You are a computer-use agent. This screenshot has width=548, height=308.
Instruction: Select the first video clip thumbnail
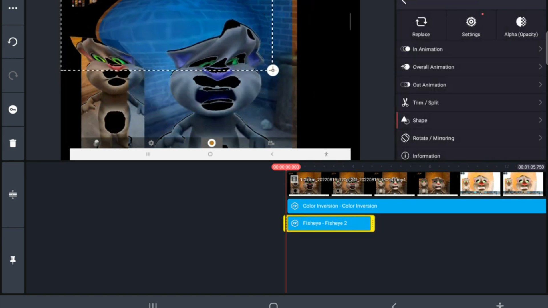tap(309, 184)
